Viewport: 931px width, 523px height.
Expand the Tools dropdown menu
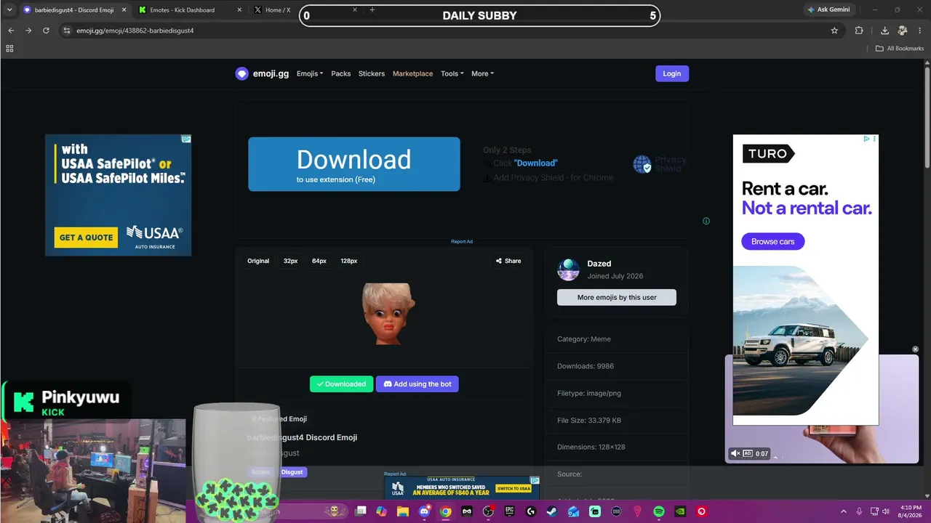[452, 73]
